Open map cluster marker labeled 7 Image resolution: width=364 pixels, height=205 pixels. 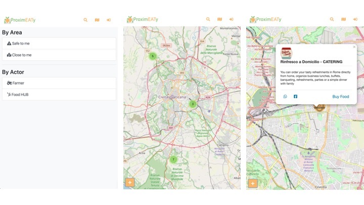click(173, 159)
